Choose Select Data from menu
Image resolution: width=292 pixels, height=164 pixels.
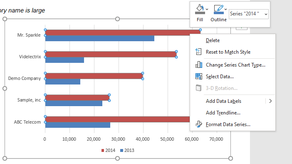click(233, 77)
